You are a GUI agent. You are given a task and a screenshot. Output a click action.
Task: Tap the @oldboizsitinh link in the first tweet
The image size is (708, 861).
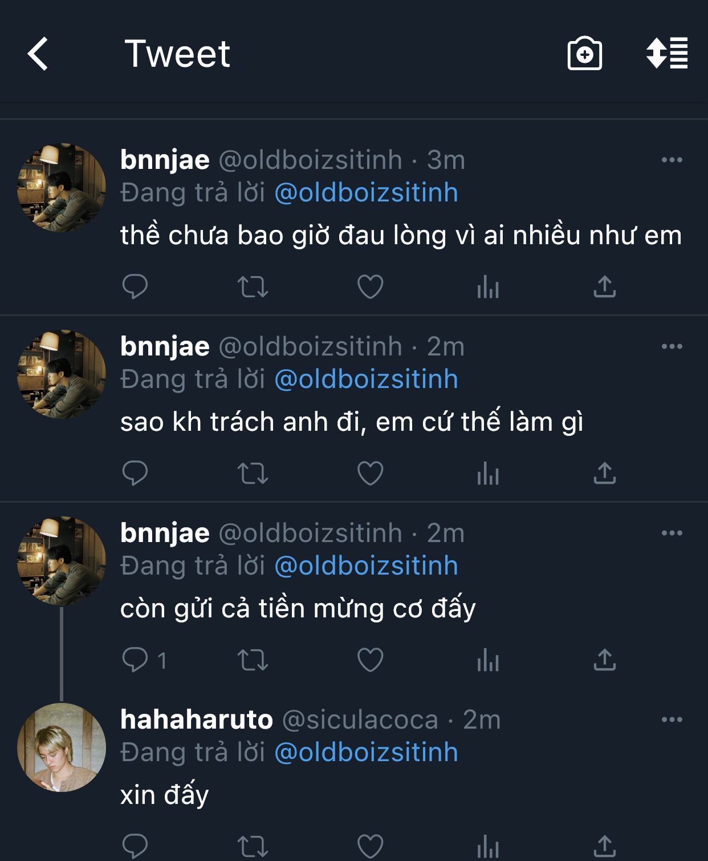point(366,193)
